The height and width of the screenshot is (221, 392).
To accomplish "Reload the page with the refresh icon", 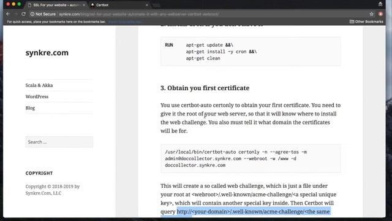I will tap(23, 14).
